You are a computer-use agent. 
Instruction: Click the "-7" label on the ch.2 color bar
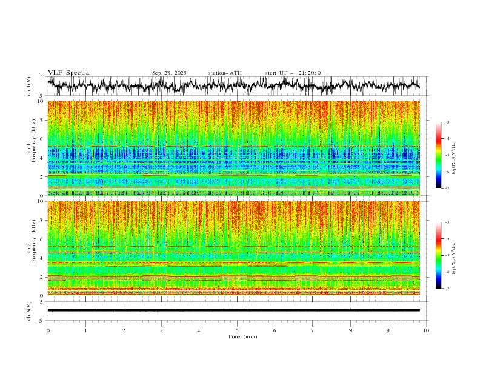point(447,289)
